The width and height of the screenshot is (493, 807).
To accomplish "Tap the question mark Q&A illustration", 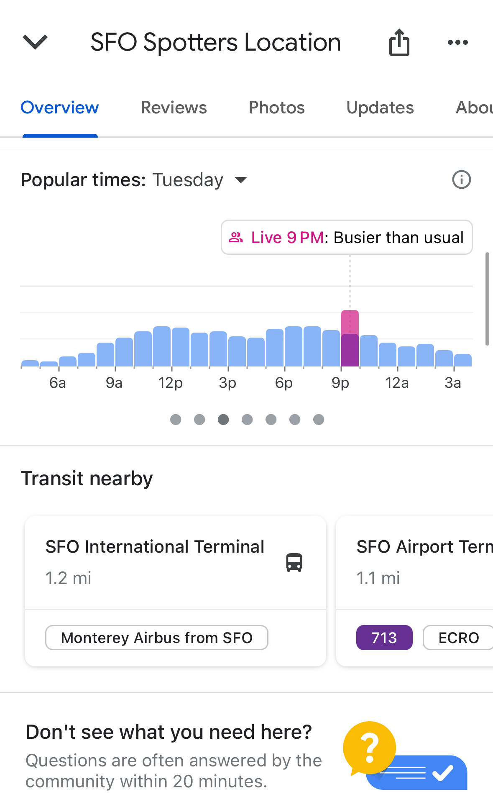I will pyautogui.click(x=369, y=748).
